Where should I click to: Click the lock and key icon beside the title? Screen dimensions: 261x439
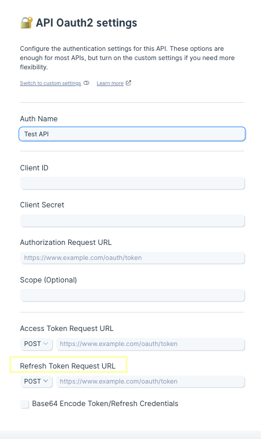pos(27,23)
